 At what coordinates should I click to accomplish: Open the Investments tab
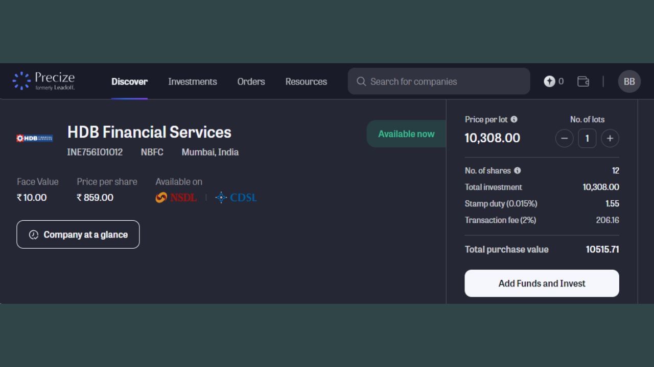193,82
